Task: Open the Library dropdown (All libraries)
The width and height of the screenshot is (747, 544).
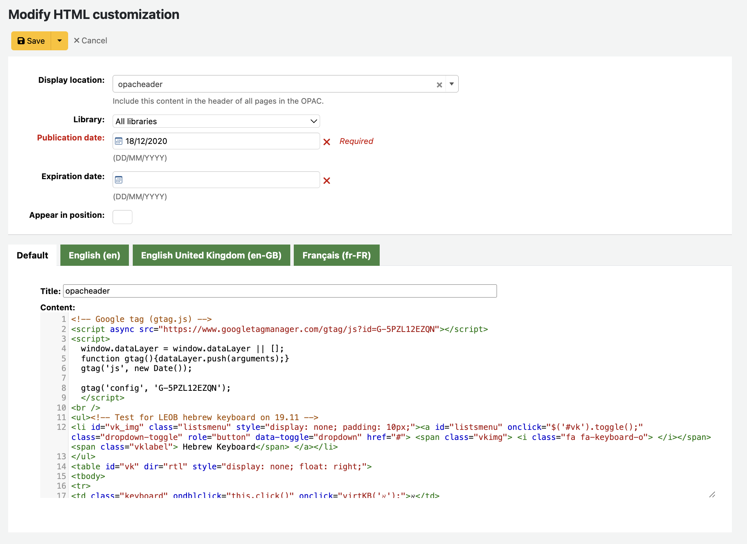Action: [x=216, y=121]
